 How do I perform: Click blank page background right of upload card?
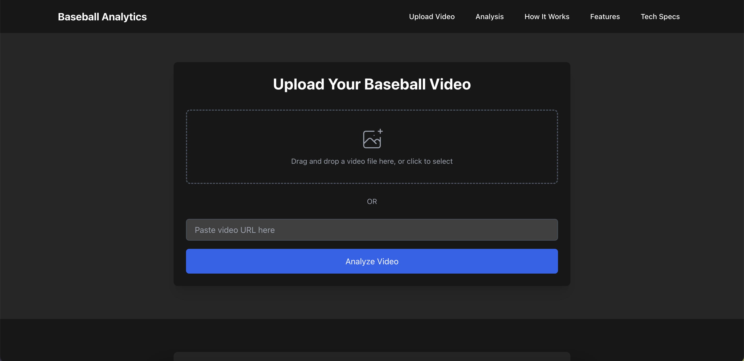click(x=656, y=173)
